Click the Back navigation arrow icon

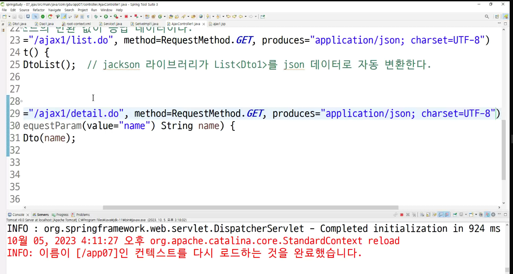pos(241,16)
